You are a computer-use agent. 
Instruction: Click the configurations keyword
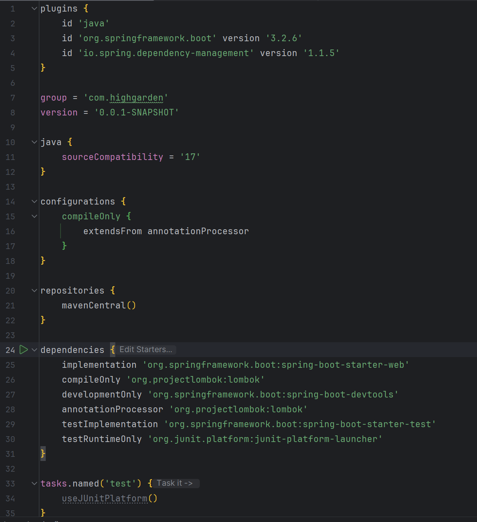78,202
